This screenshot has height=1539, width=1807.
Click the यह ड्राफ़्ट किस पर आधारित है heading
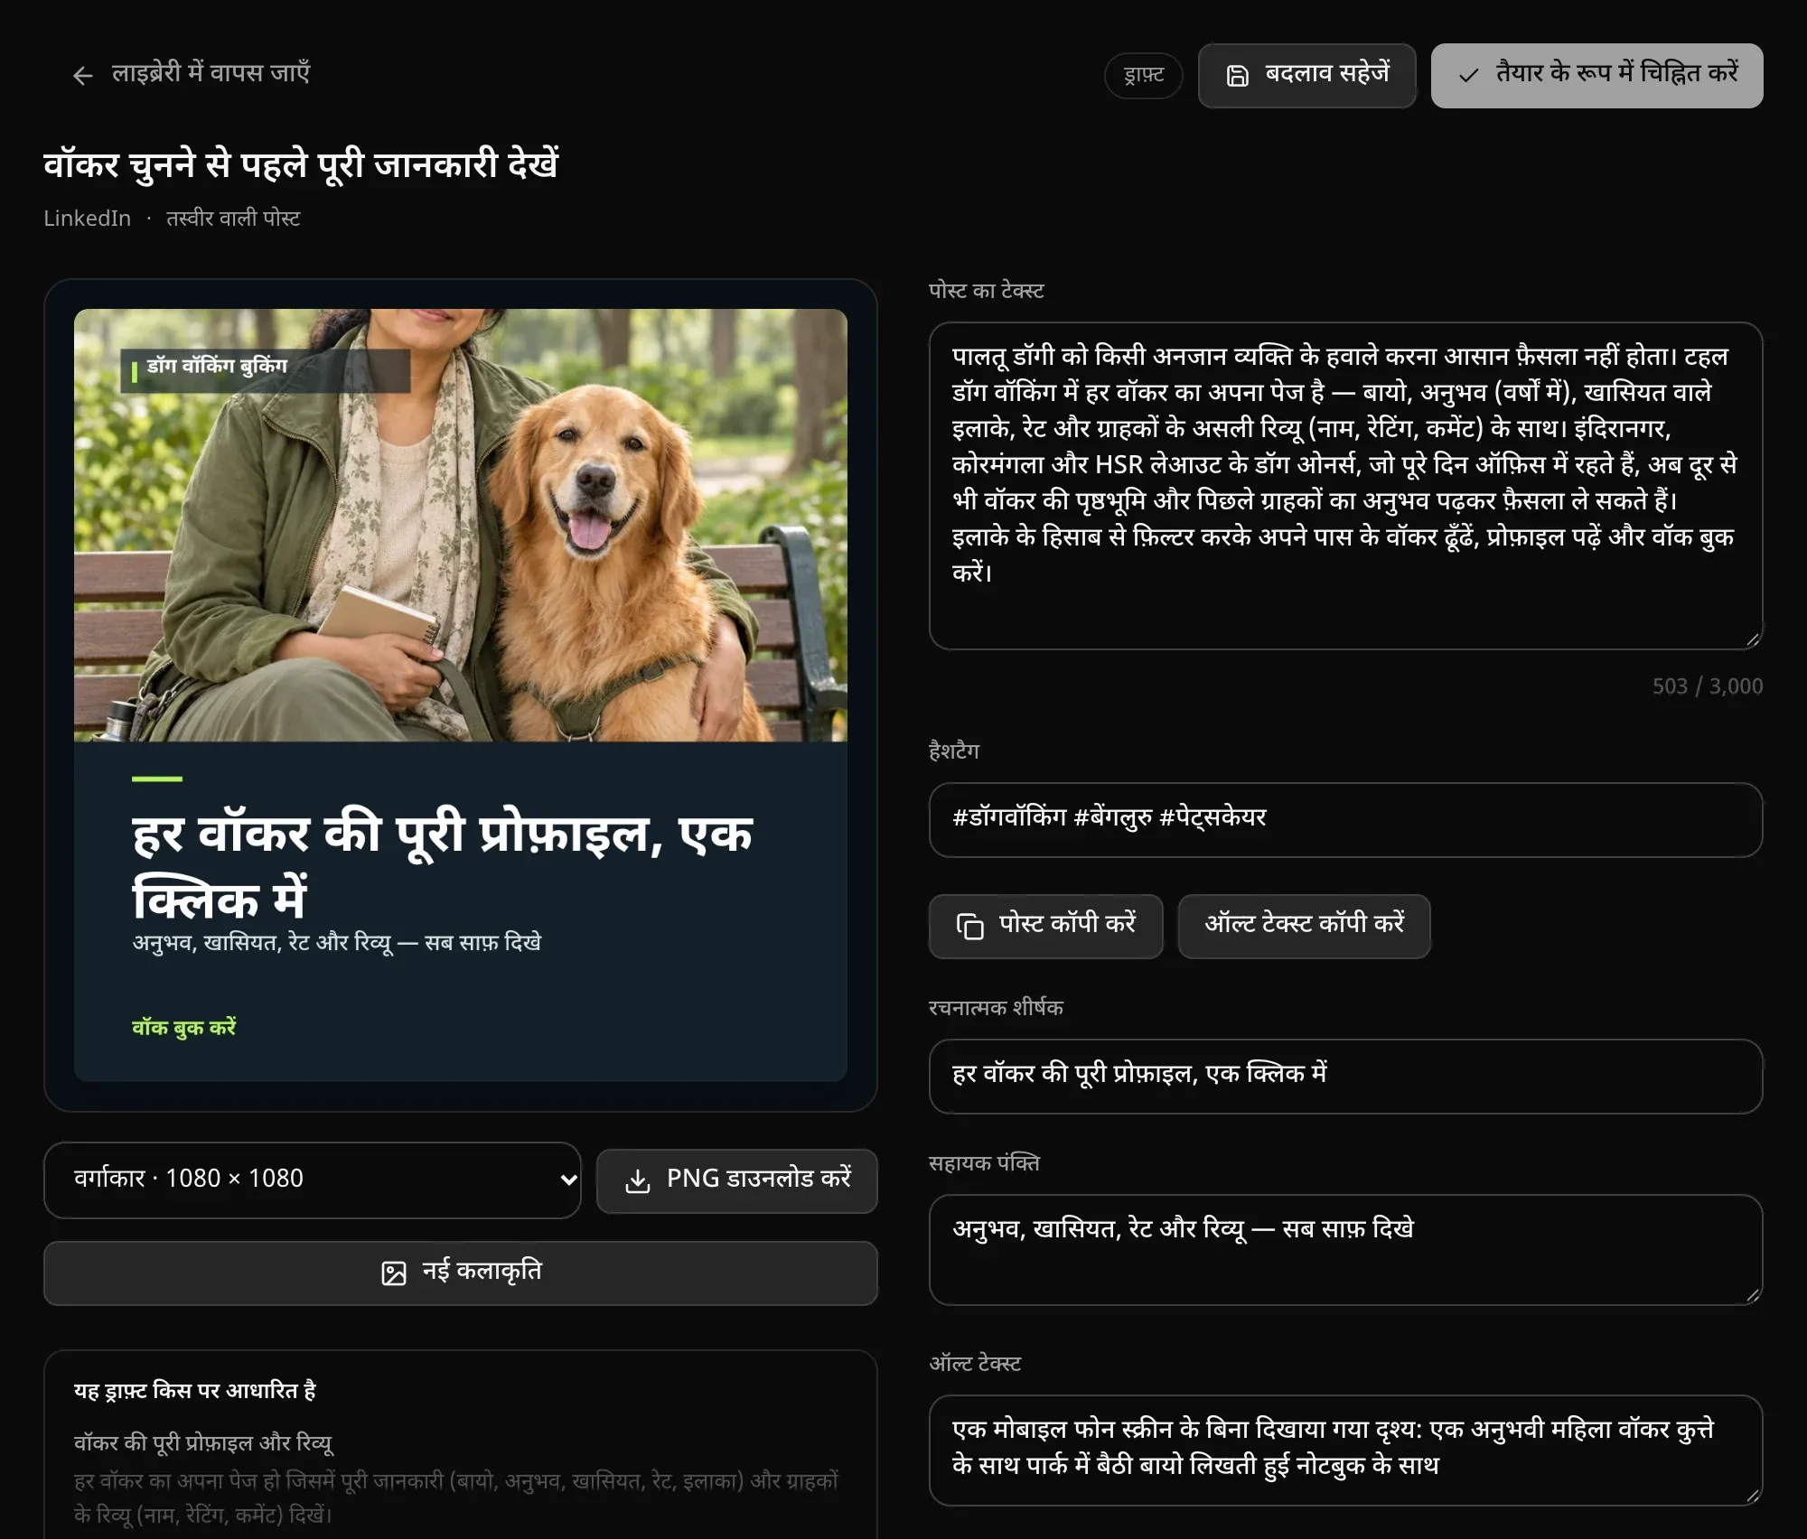click(195, 1391)
